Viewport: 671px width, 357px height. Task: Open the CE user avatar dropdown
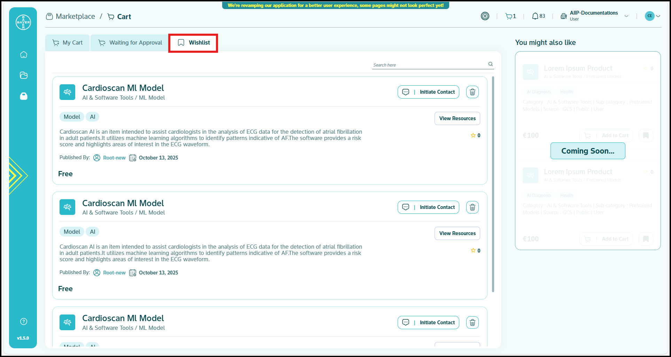[652, 16]
